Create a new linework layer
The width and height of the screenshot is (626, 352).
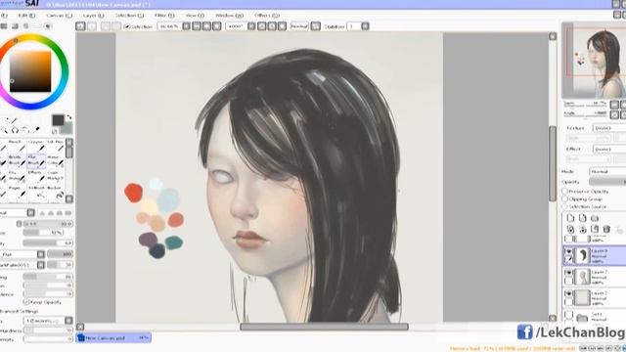583,218
